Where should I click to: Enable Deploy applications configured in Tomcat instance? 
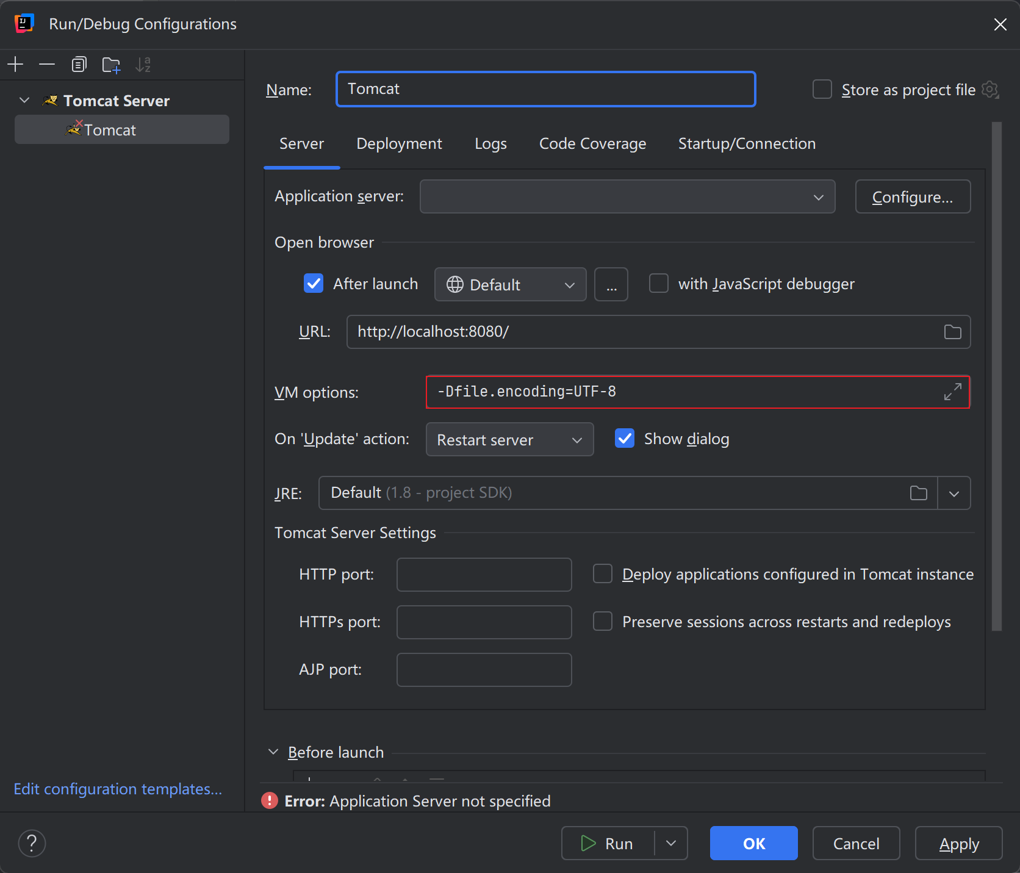coord(603,573)
